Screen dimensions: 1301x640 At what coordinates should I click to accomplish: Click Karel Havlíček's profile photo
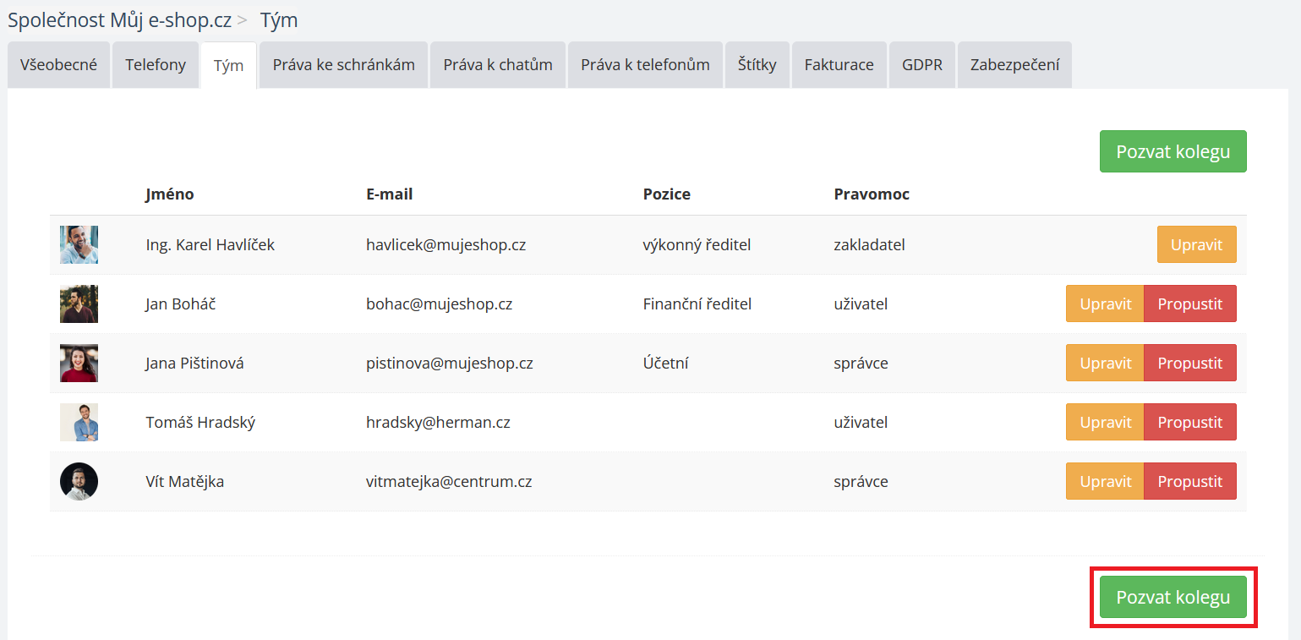[x=79, y=244]
